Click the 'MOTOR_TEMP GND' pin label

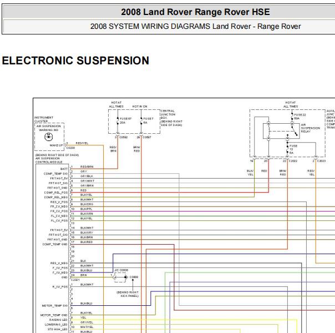click(54, 315)
